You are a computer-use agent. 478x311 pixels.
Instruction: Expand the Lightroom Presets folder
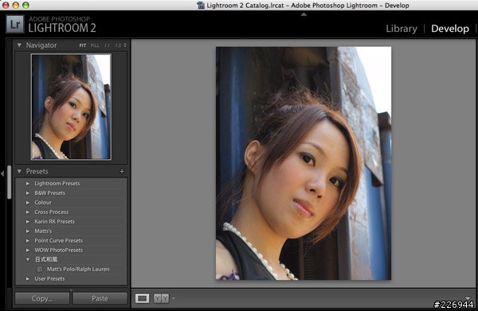(28, 184)
